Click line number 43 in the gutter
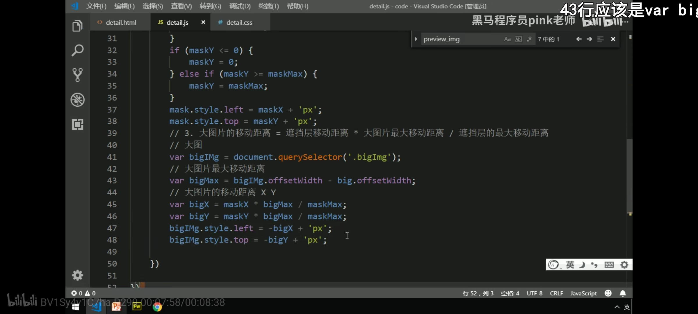 112,181
